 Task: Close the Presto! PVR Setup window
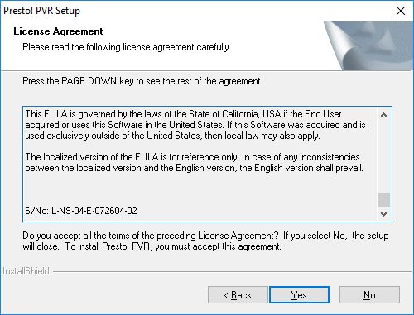click(401, 11)
